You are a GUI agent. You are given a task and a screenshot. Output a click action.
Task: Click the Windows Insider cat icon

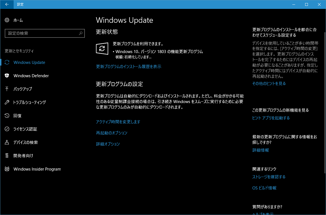tap(7, 169)
